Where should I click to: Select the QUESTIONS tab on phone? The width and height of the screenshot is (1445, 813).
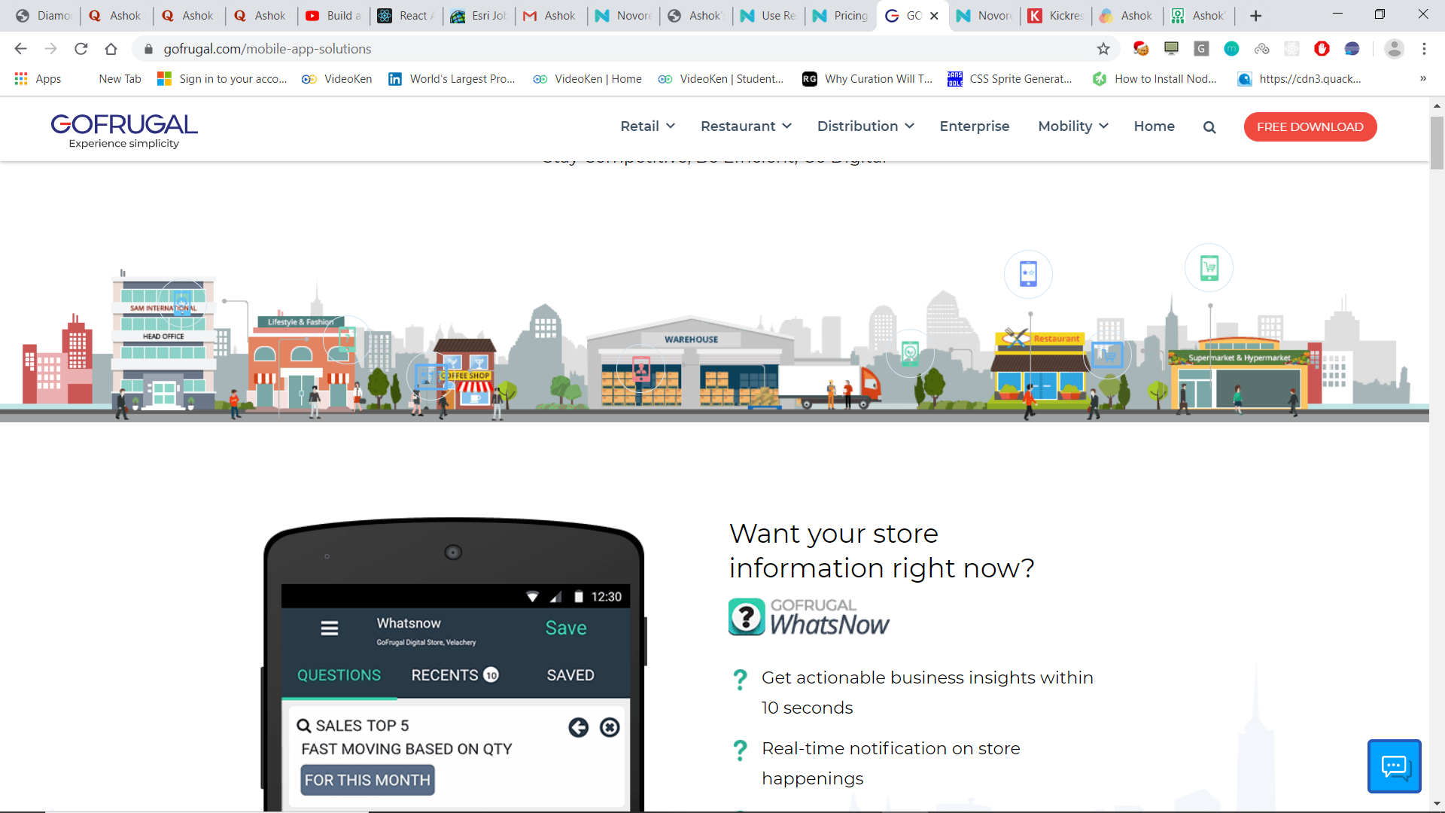339,675
